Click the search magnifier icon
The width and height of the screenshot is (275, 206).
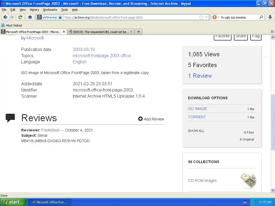(261, 17)
